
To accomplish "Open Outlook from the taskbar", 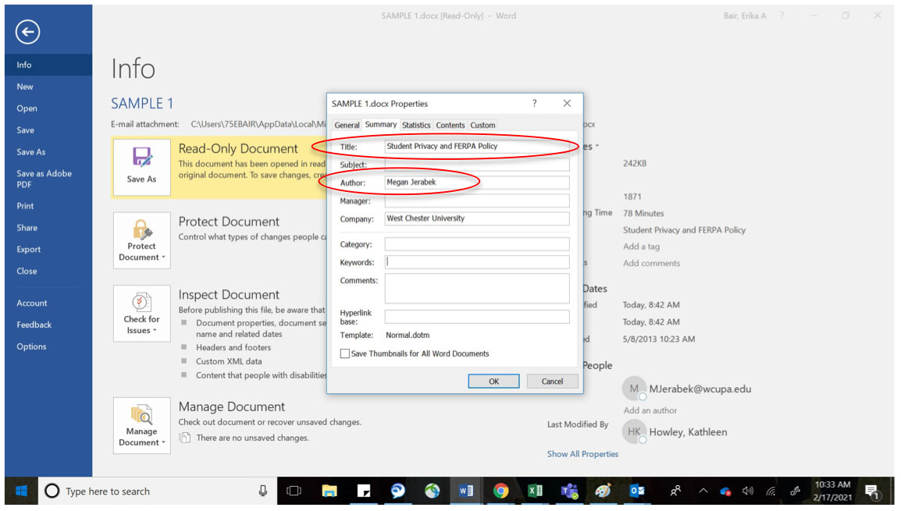I will [x=637, y=491].
